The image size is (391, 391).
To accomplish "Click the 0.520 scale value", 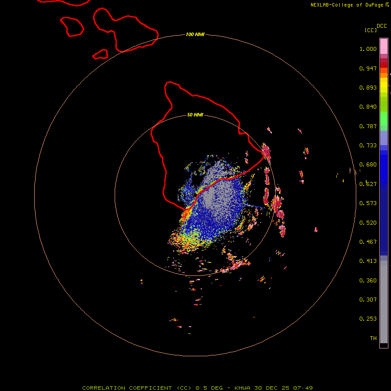I will 368,223.
